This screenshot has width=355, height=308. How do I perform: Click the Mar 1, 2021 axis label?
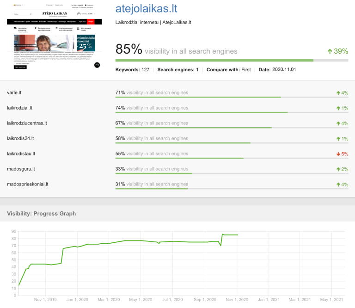[300, 300]
